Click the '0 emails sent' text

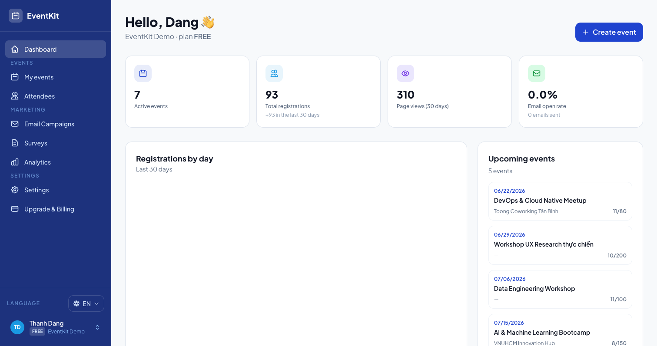(544, 115)
